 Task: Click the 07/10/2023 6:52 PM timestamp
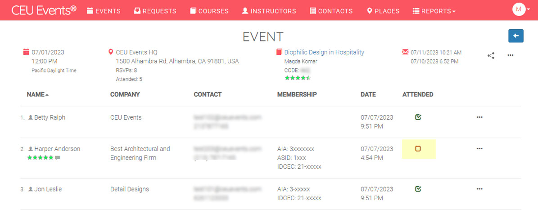pyautogui.click(x=434, y=62)
